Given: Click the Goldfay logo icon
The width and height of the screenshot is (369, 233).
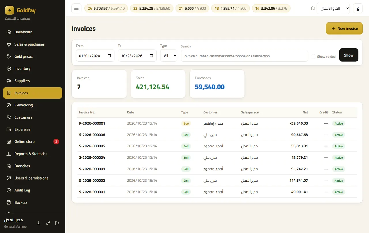Looking at the screenshot, I should (10, 10).
